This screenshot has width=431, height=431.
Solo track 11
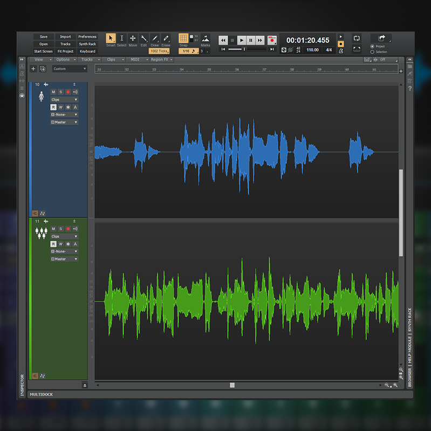click(x=60, y=229)
